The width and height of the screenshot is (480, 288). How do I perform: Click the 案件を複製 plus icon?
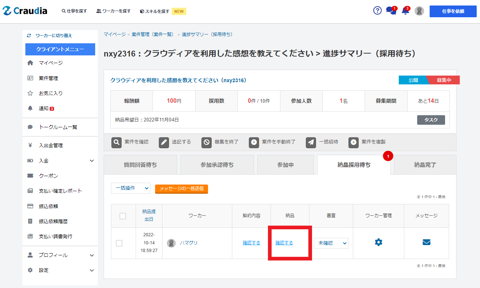[x=354, y=142]
